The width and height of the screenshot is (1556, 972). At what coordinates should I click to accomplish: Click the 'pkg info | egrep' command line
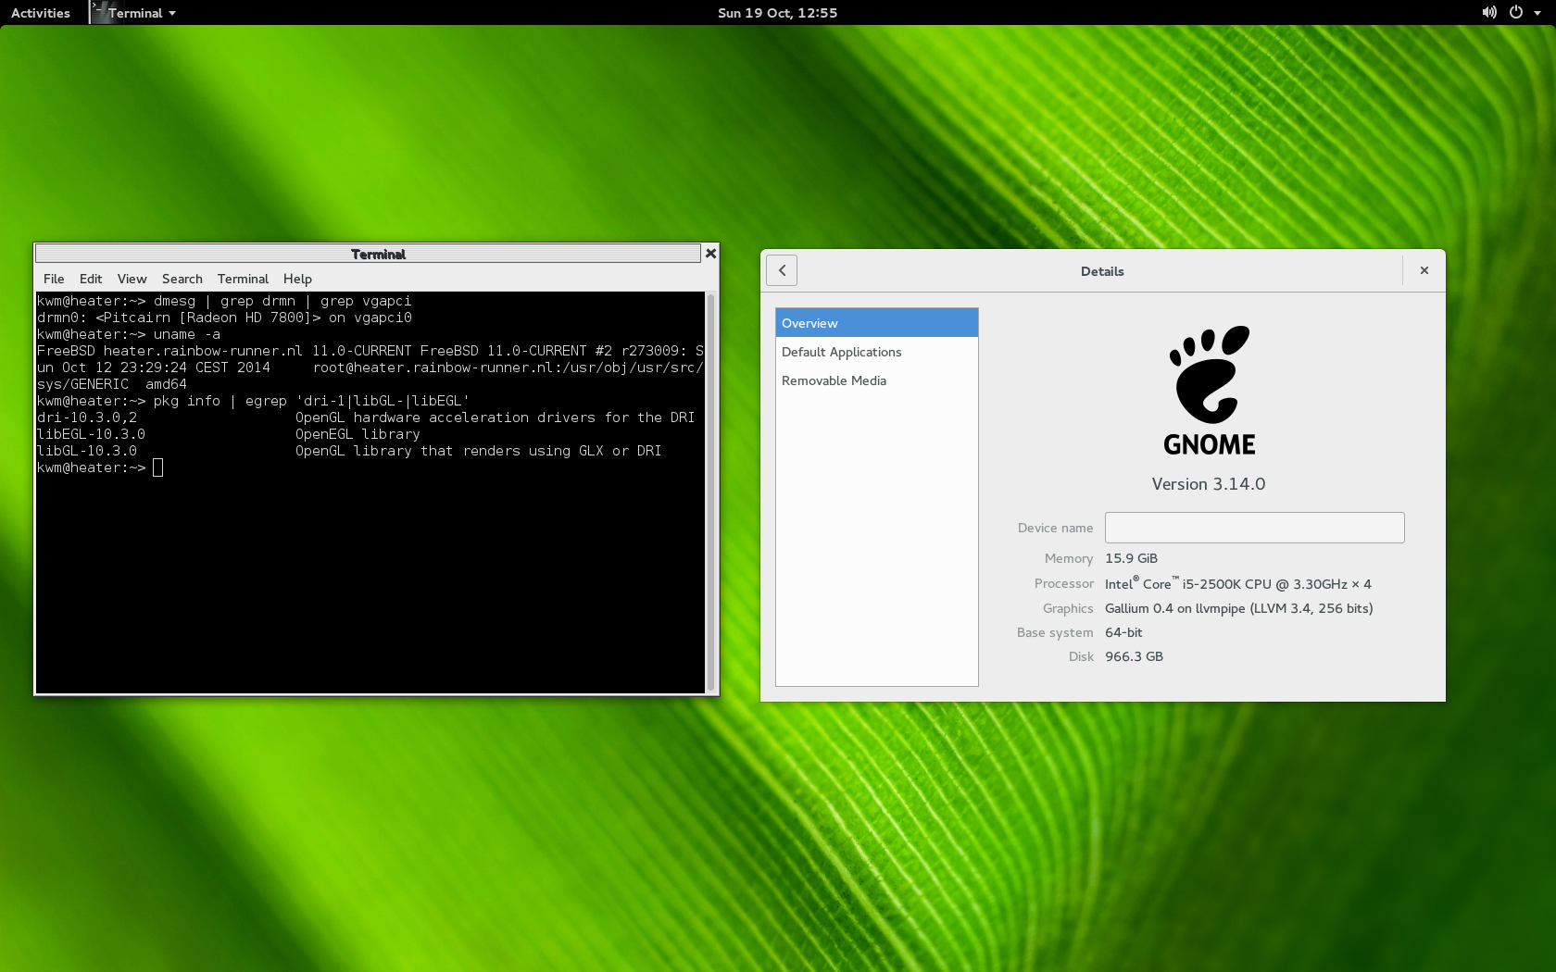pos(253,401)
